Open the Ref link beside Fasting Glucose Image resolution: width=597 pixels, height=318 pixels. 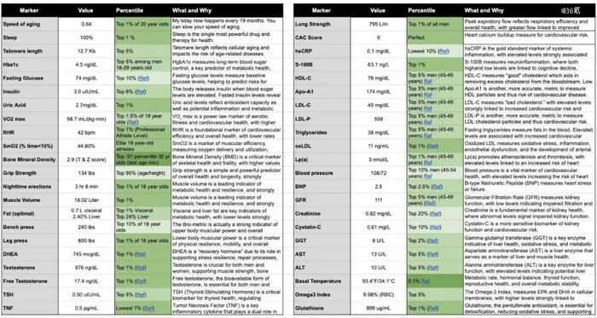pos(143,78)
